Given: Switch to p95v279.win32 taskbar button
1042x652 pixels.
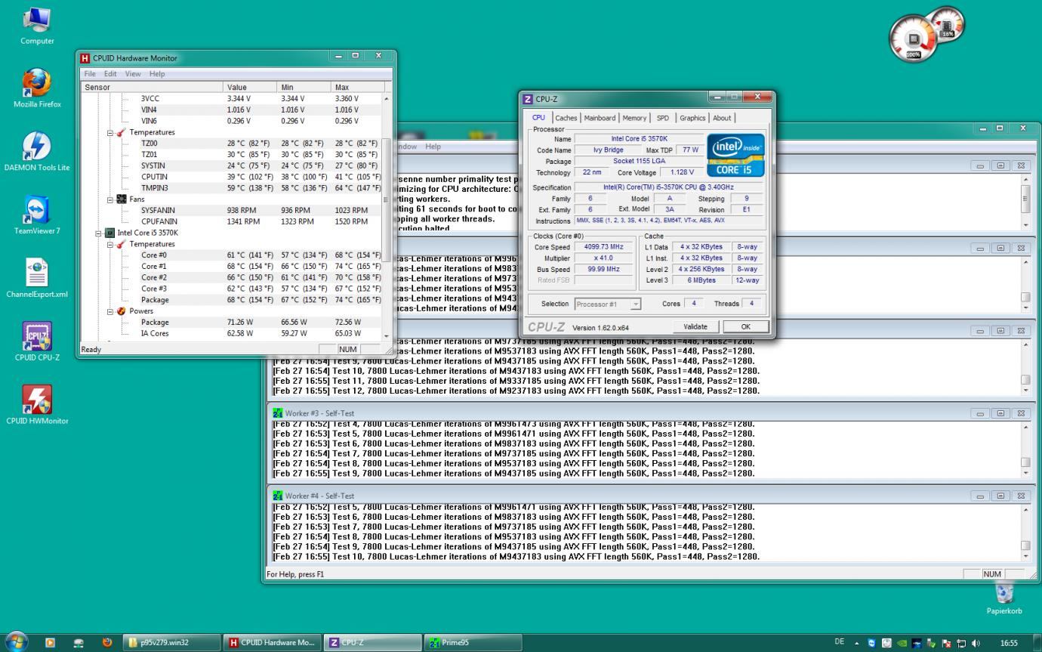Looking at the screenshot, I should tap(171, 643).
